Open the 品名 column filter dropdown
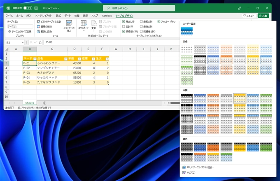 [x=66, y=59]
